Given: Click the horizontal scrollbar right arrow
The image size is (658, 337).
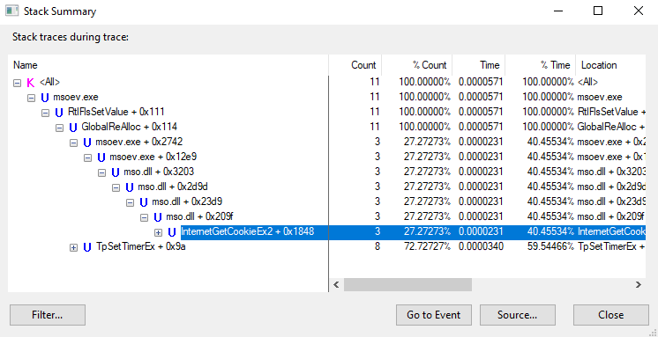Looking at the screenshot, I should 639,285.
